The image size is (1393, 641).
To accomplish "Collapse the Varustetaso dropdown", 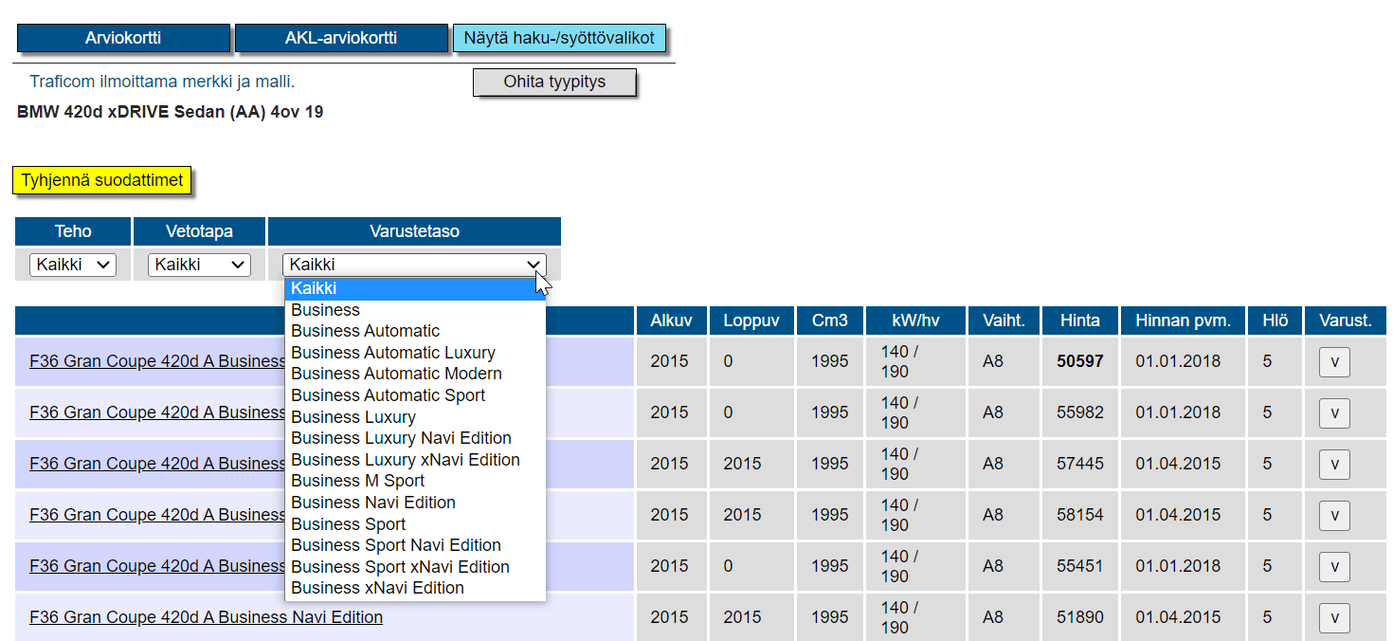I will (x=414, y=265).
